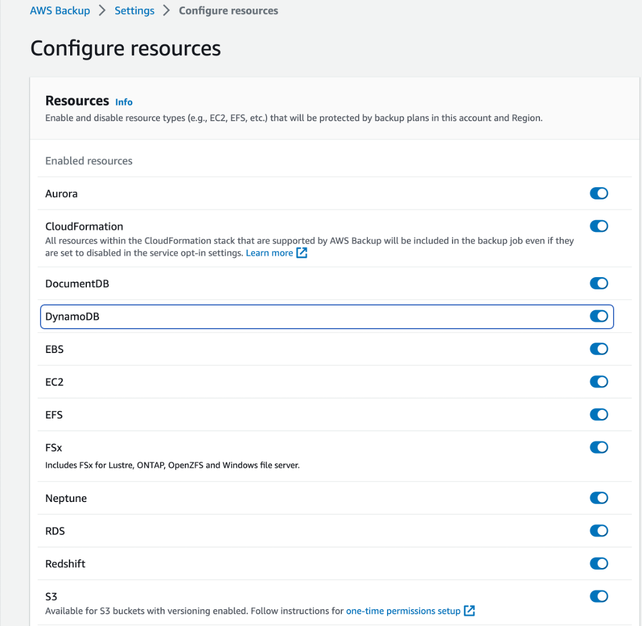This screenshot has height=626, width=642.
Task: Click the Resources section heading
Action: tap(77, 101)
